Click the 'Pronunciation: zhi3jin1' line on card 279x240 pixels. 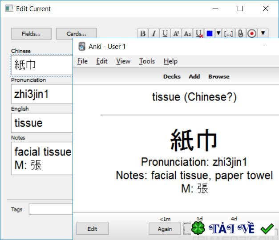(194, 162)
